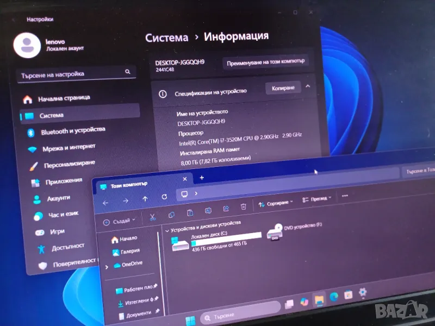
Task: Open Мрежа и интернет settings
Action: point(69,147)
